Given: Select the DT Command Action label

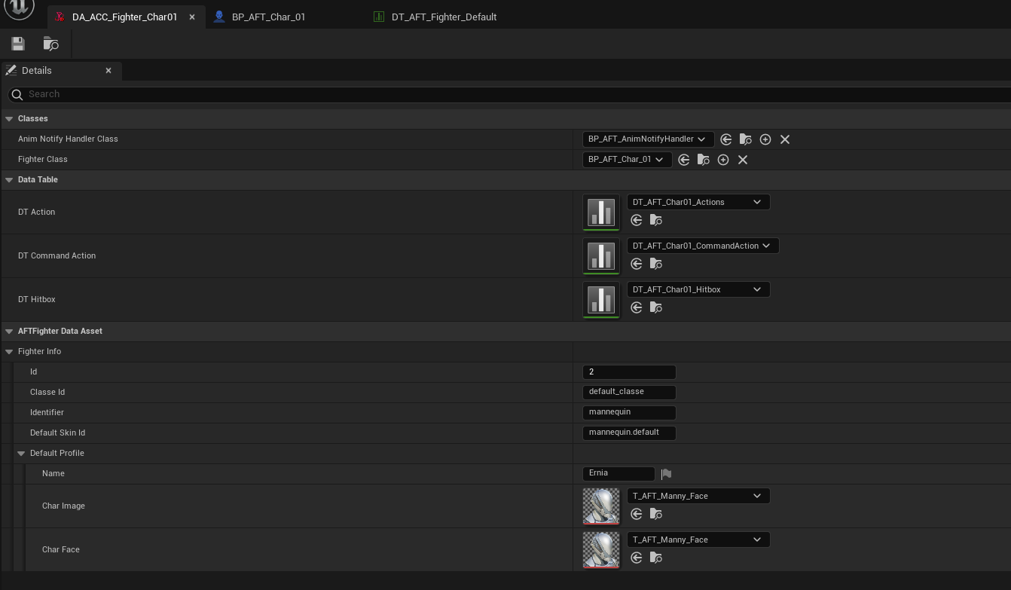Looking at the screenshot, I should pos(57,256).
